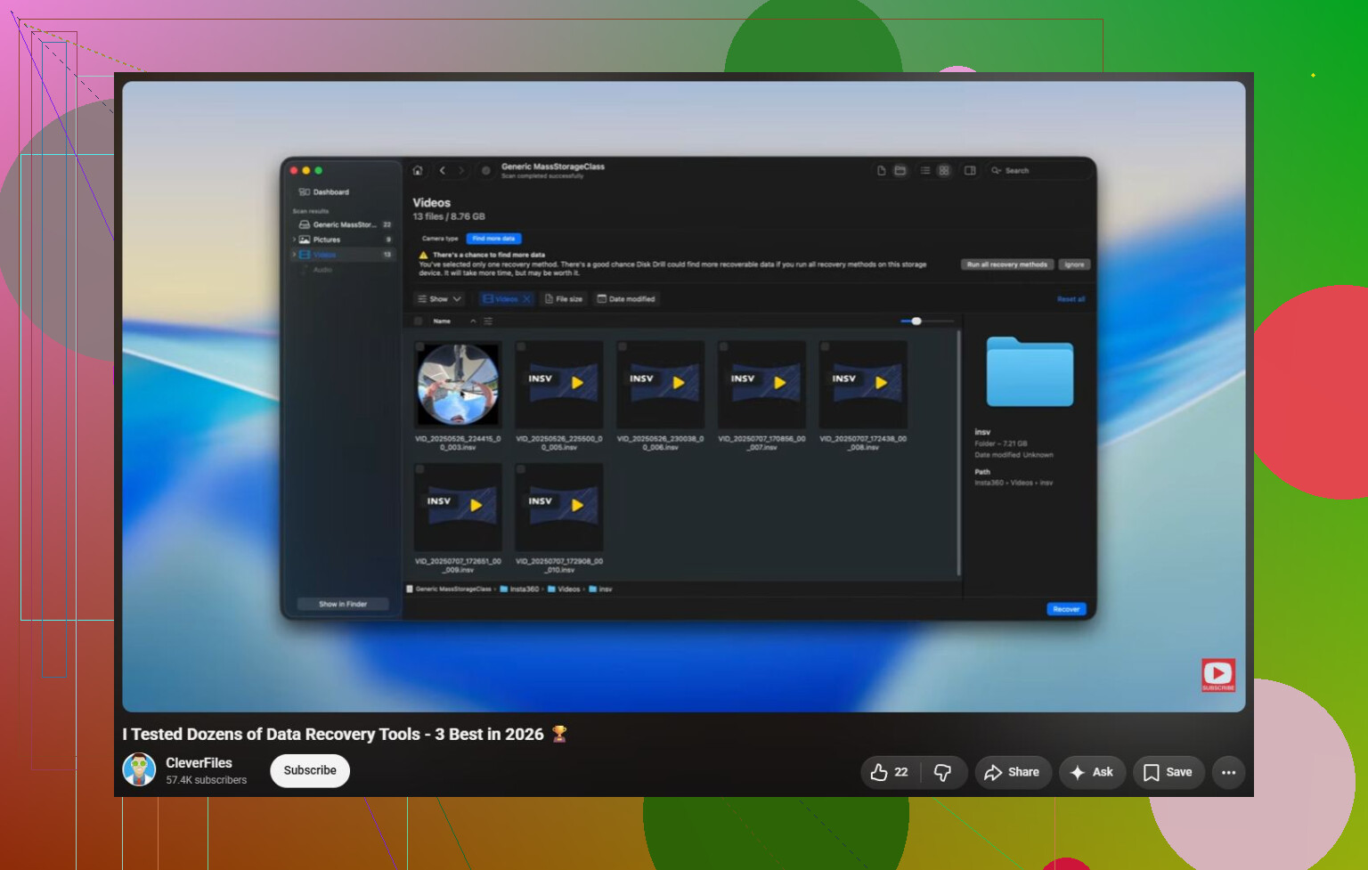Click Show in Finder button
Image resolution: width=1368 pixels, height=870 pixels.
(x=343, y=604)
